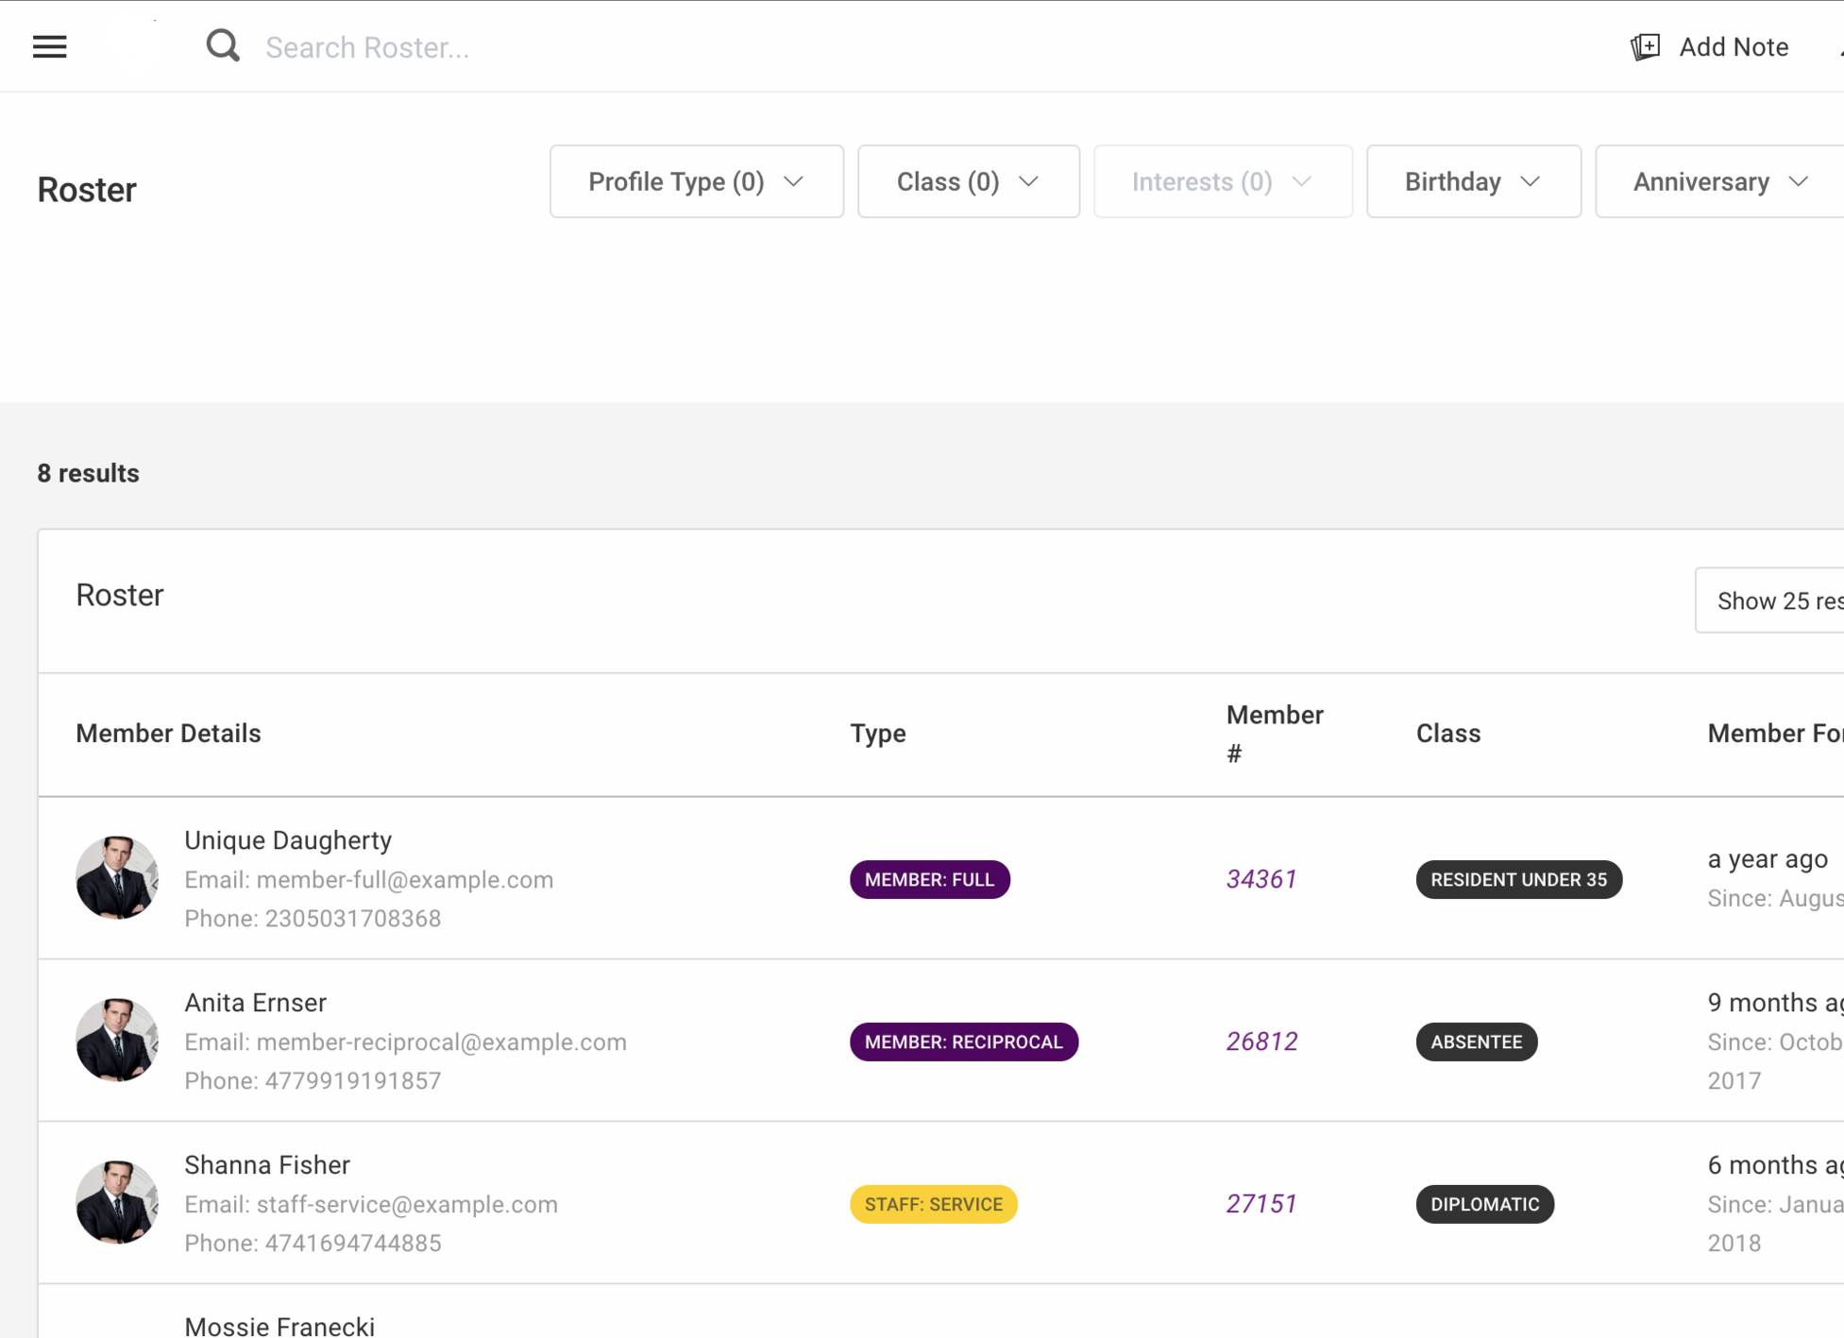Click the Class column header
The image size is (1844, 1338).
pyautogui.click(x=1447, y=733)
